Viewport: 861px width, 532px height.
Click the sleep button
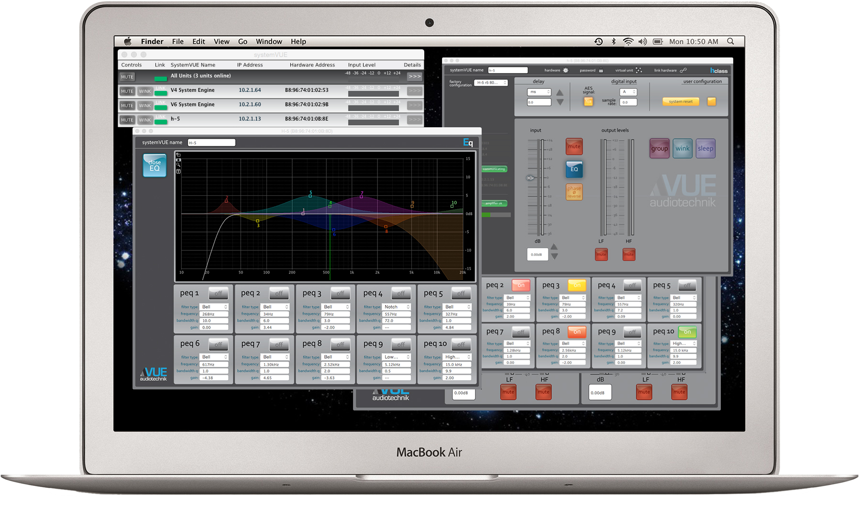point(706,148)
